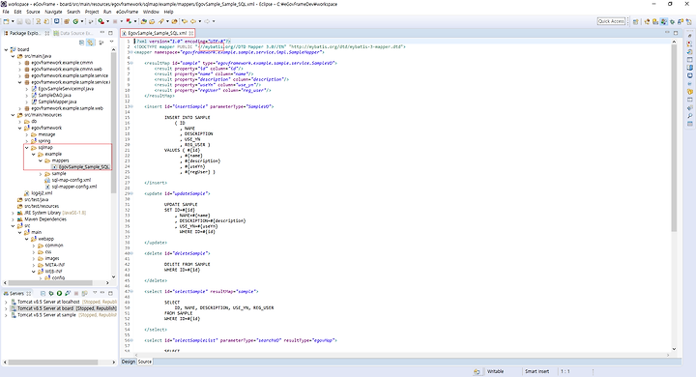
Task: Switch to the Source editor tab
Action: coord(144,362)
